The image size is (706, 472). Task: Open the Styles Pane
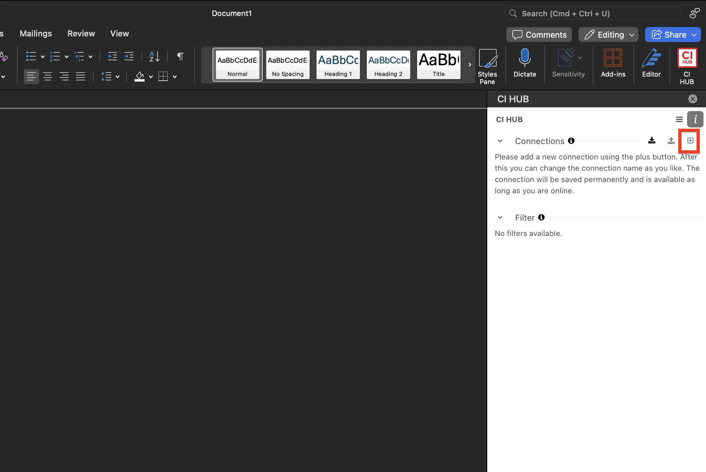pyautogui.click(x=488, y=67)
